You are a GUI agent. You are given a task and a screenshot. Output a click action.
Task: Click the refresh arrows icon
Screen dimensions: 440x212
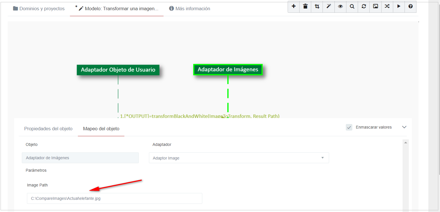[364, 7]
